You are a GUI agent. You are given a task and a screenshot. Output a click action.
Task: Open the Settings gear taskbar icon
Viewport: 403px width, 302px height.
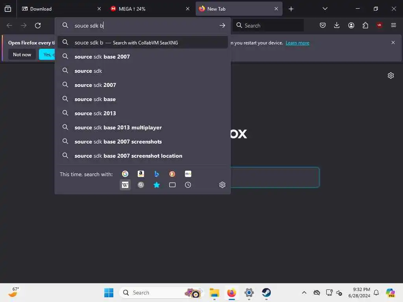coord(249,293)
